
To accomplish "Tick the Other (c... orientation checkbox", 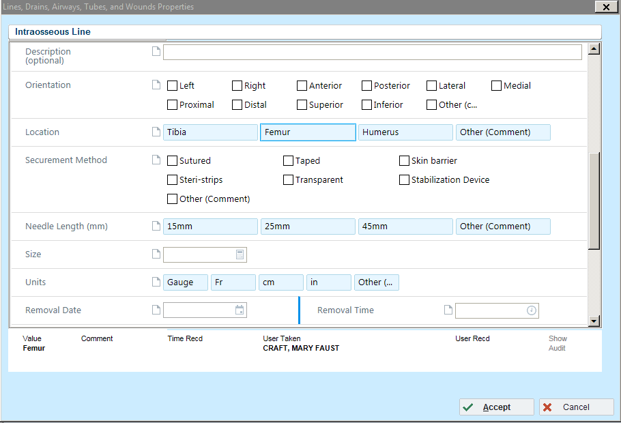I will coord(432,104).
